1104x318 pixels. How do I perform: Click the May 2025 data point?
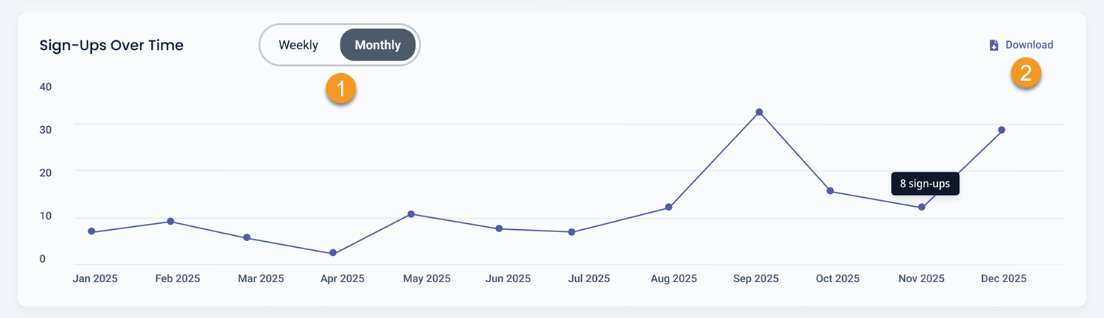coord(411,214)
